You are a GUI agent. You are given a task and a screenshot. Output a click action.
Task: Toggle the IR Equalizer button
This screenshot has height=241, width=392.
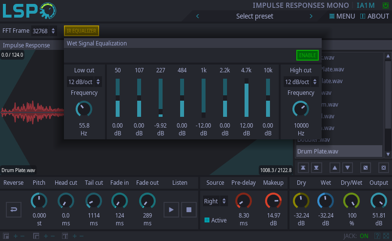81,31
